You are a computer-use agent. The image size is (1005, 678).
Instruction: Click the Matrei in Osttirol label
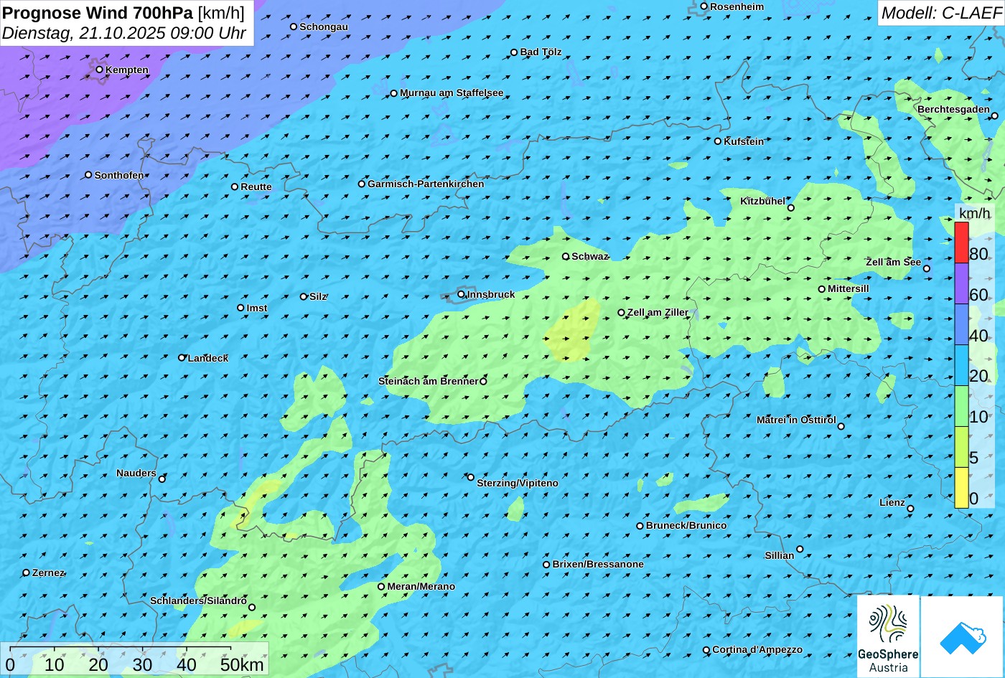point(796,420)
